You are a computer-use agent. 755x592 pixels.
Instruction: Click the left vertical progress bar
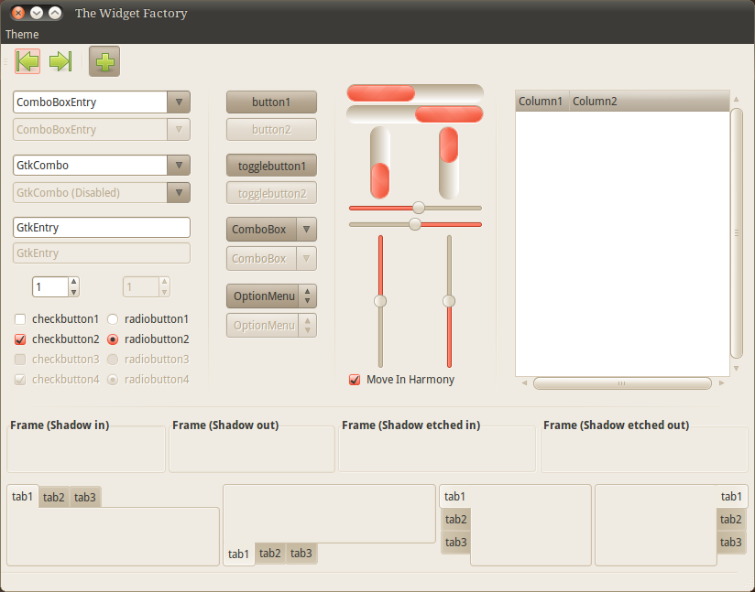380,163
